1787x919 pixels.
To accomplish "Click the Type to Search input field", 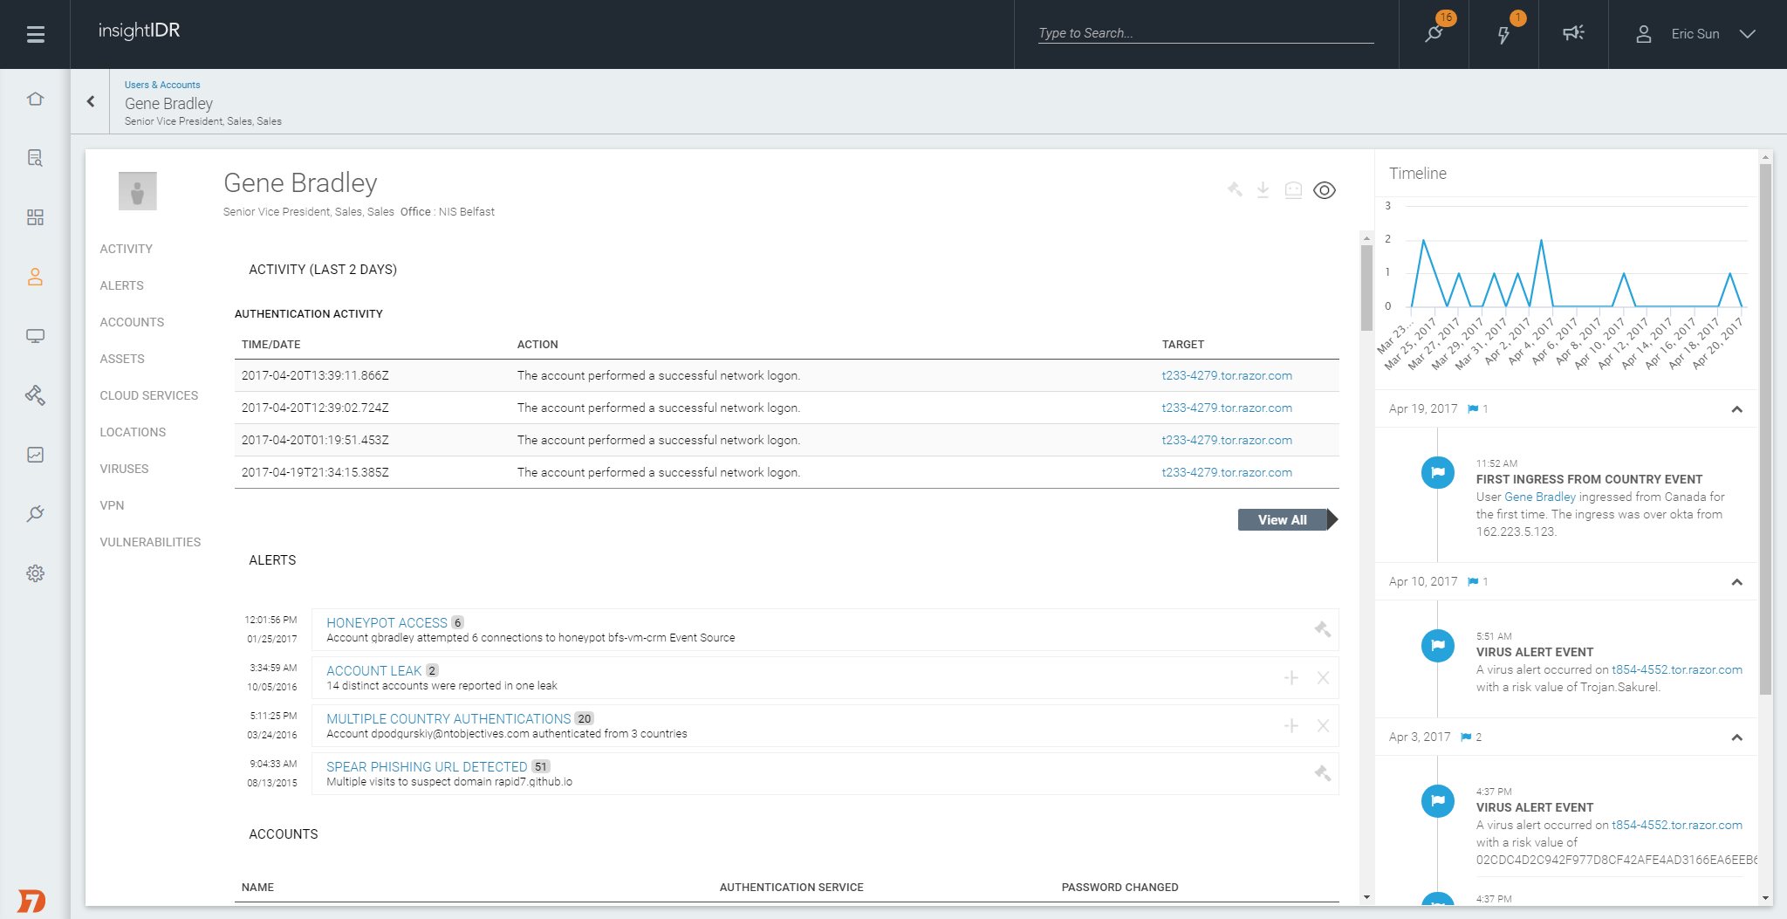I will [1205, 33].
